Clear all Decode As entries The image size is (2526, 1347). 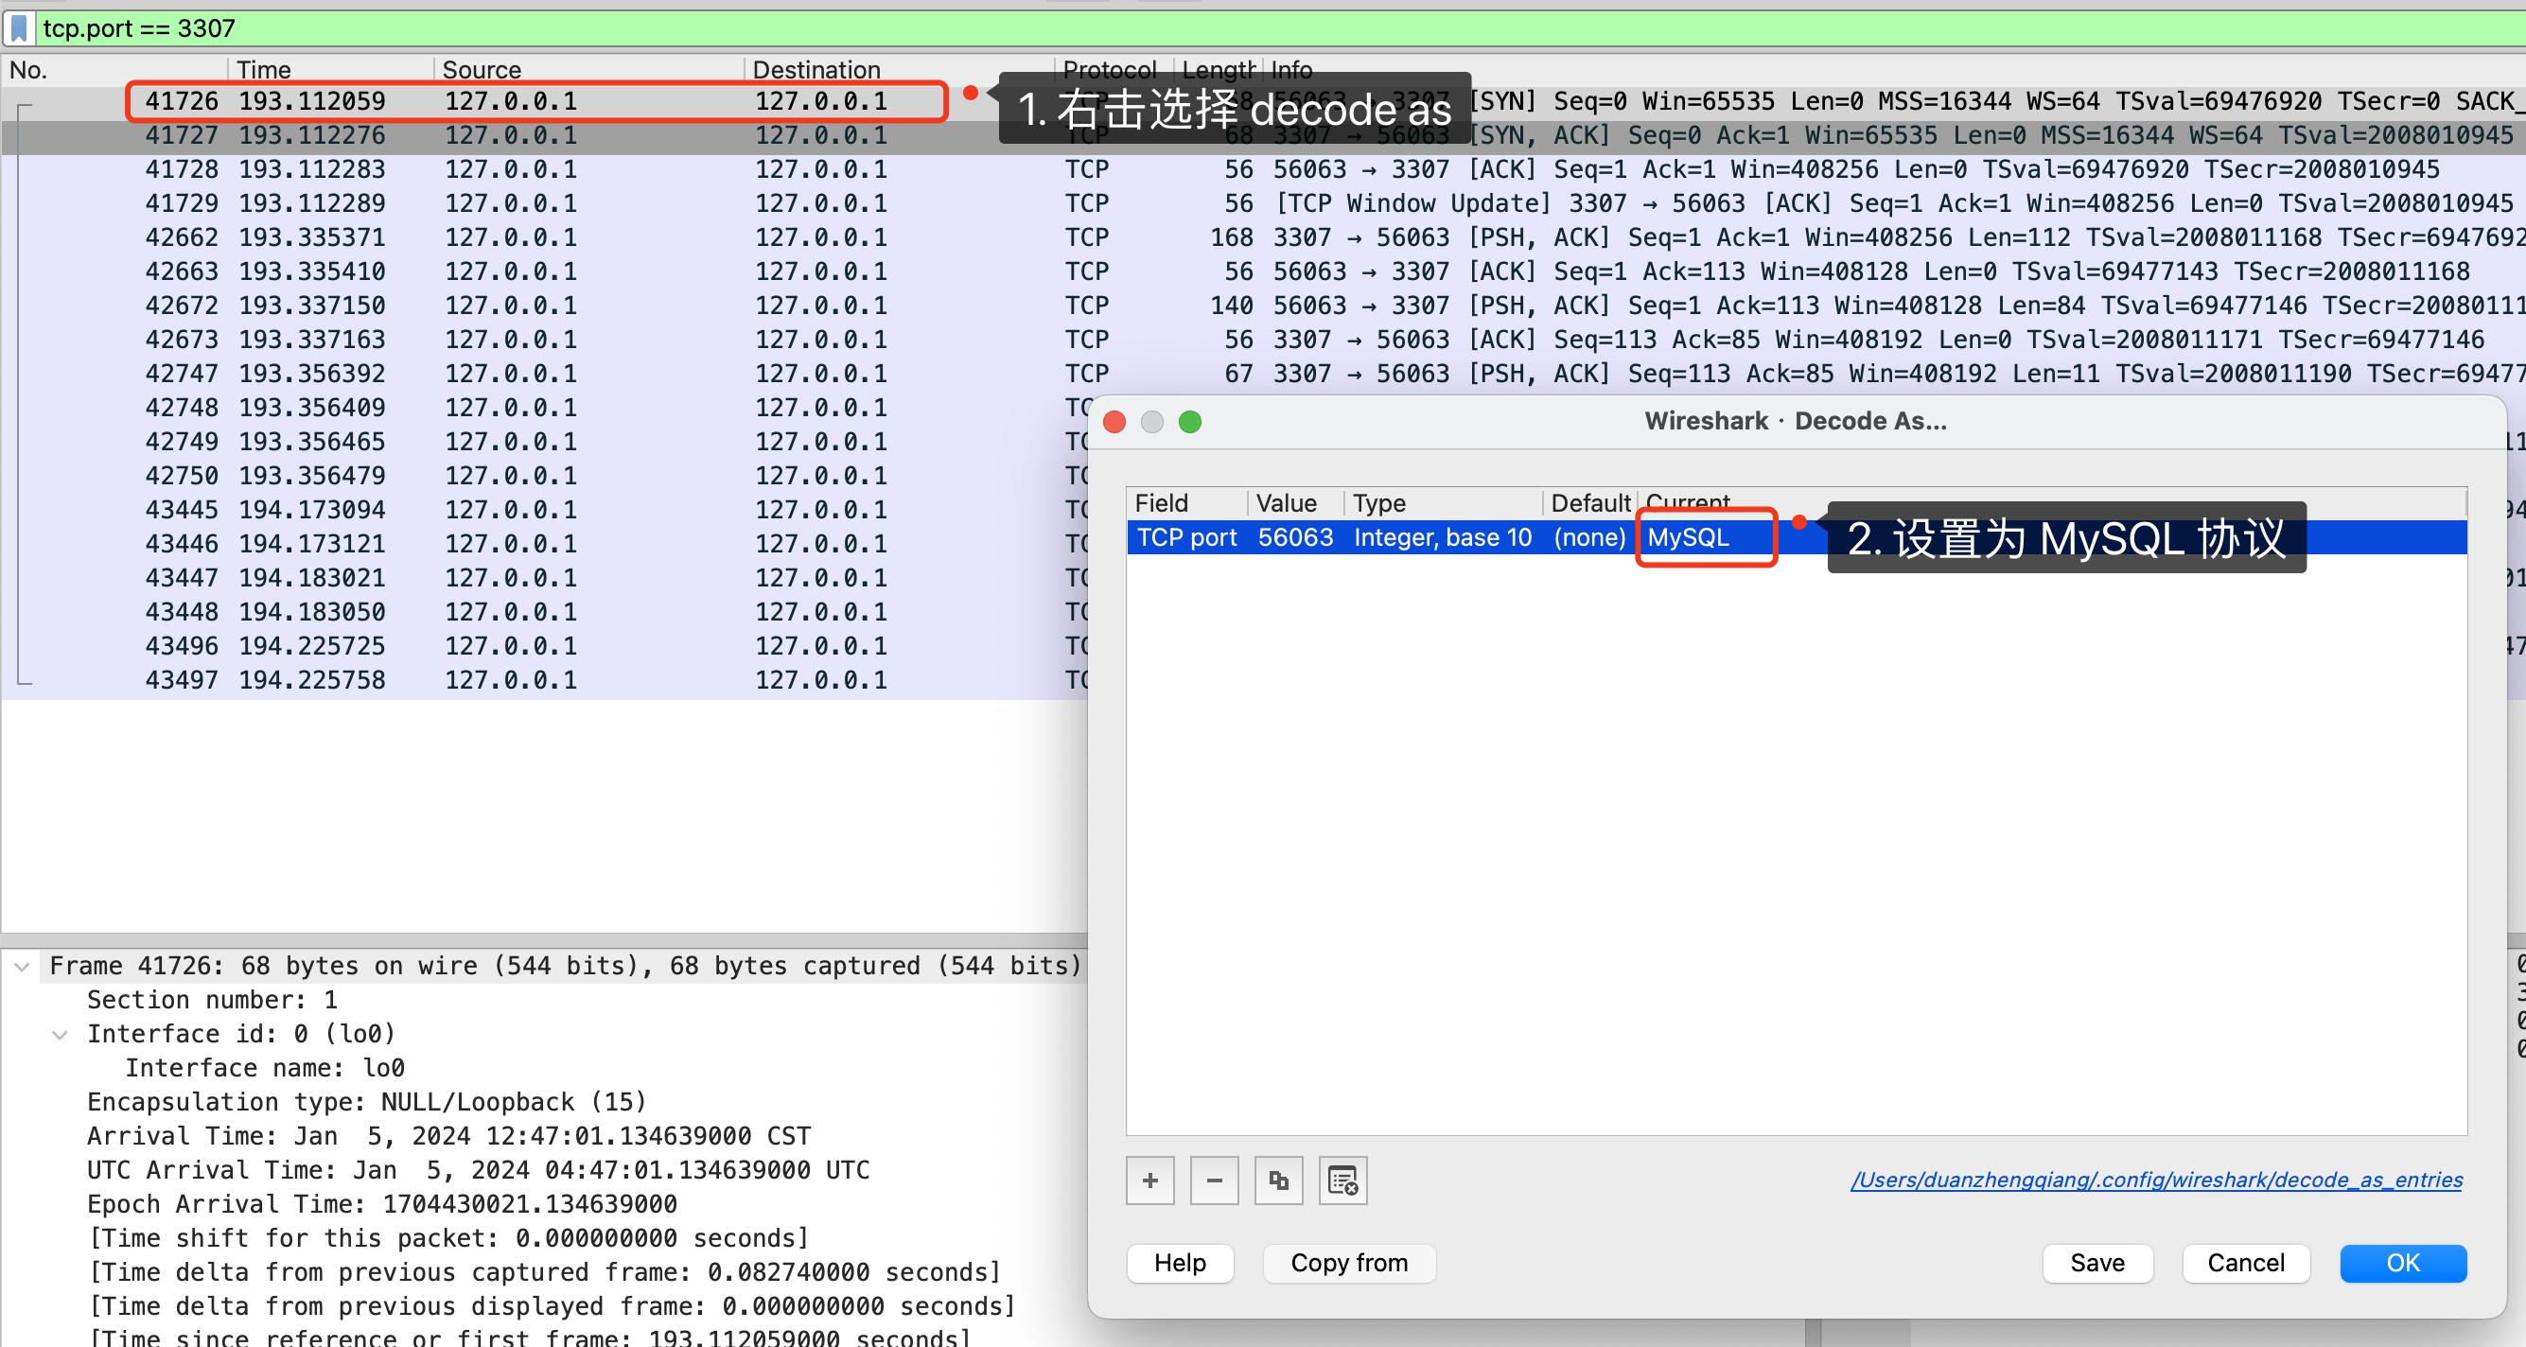tap(1342, 1181)
